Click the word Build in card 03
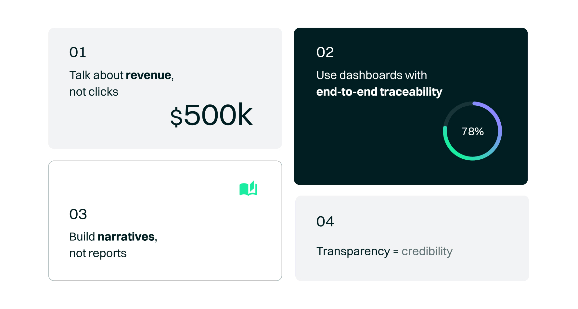Image resolution: width=578 pixels, height=309 pixels. (82, 236)
